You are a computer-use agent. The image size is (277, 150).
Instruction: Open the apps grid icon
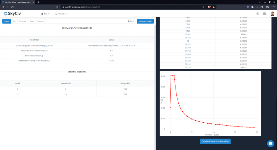pos(265,14)
